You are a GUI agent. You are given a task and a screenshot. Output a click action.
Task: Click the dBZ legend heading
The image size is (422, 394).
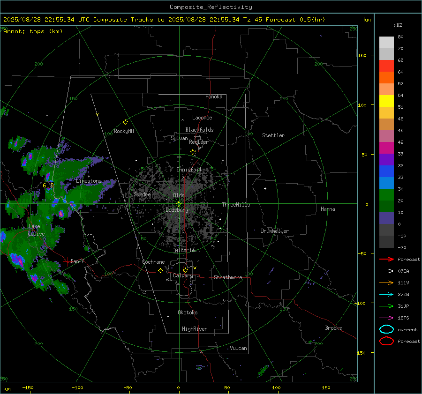pyautogui.click(x=398, y=25)
